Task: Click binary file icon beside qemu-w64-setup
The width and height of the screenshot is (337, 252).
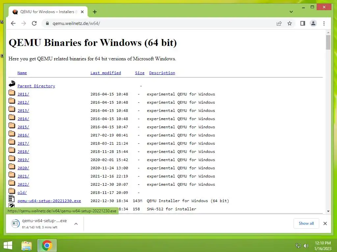Action: pos(12,199)
